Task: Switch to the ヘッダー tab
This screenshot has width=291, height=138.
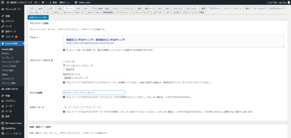Action: click(x=50, y=8)
